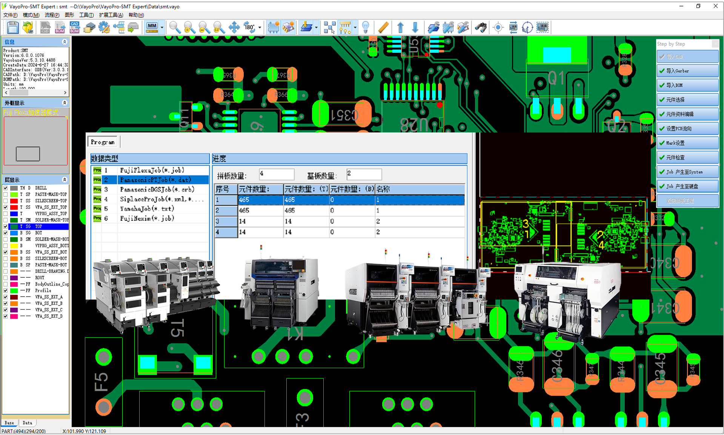This screenshot has width=724, height=435.
Task: Toggle the VFA_SS_EXT_D layer checkbox
Action: (6, 316)
